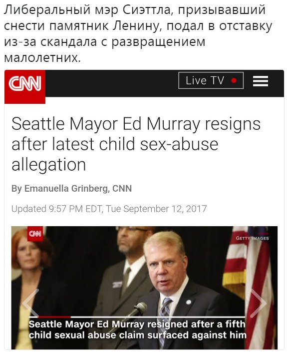The image size is (287, 352).
Task: Click the updated date line
Action: pyautogui.click(x=109, y=209)
